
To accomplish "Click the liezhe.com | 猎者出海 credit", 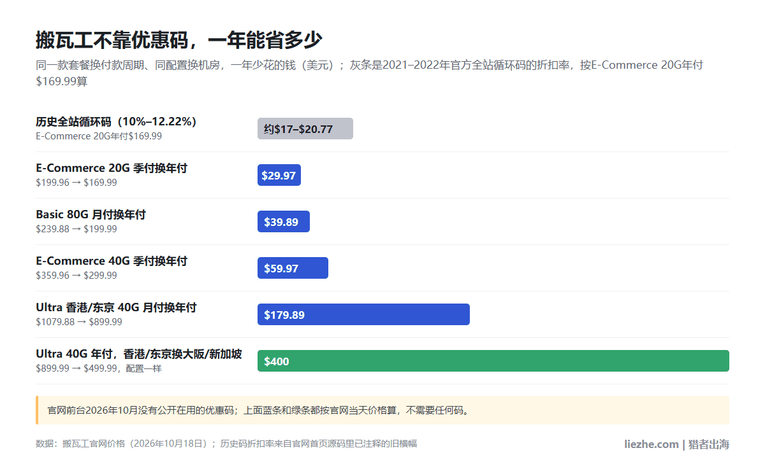I will coord(676,444).
